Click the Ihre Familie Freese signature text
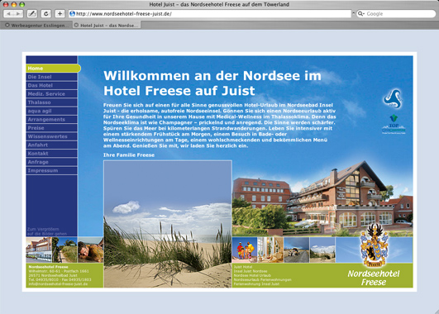Viewport: 439px width, 314px height. pos(129,155)
